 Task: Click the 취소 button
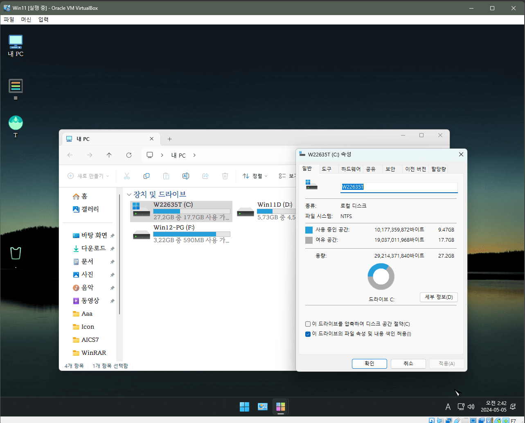pos(408,364)
